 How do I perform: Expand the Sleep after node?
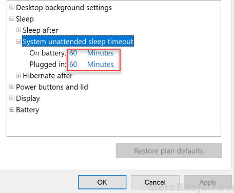point(18,30)
